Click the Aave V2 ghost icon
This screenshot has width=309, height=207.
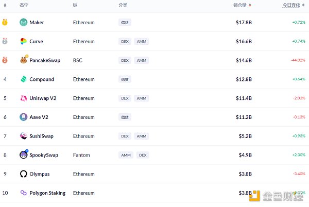point(24,117)
